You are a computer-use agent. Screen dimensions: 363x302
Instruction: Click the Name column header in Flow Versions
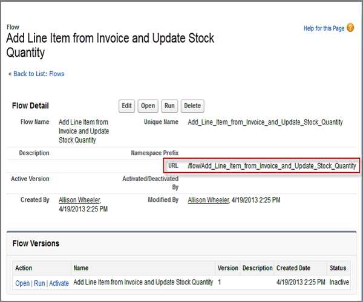pos(81,268)
